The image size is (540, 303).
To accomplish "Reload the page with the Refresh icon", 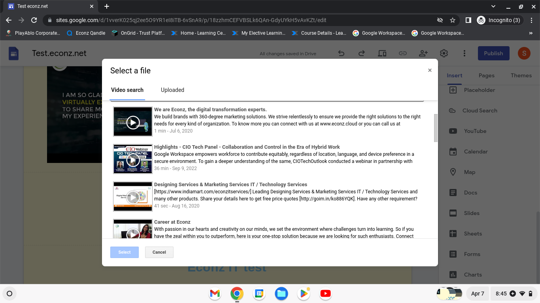I will pos(34,20).
